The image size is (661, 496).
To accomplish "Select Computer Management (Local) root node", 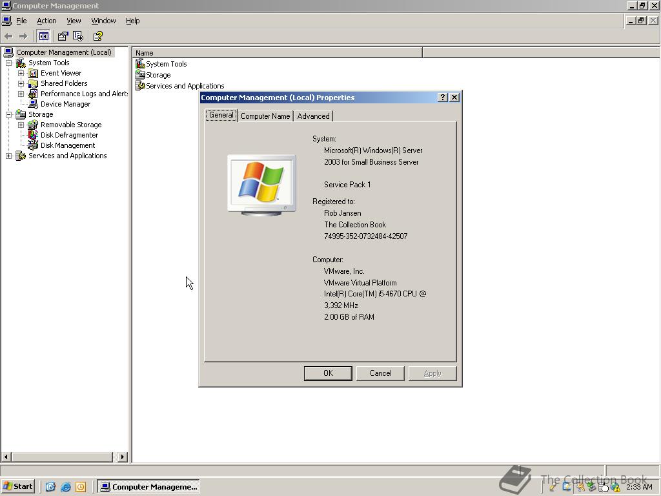I will [64, 52].
